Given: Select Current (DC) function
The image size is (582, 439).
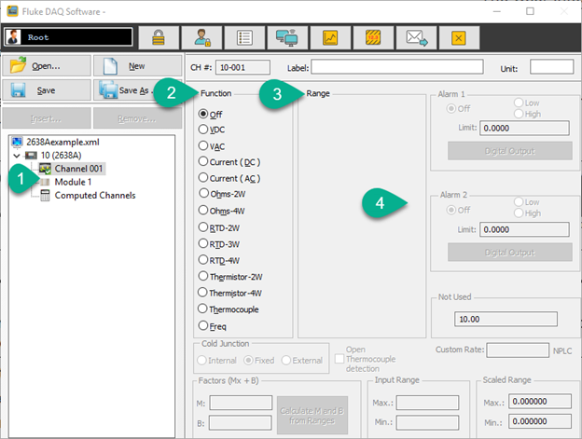Looking at the screenshot, I should point(203,161).
